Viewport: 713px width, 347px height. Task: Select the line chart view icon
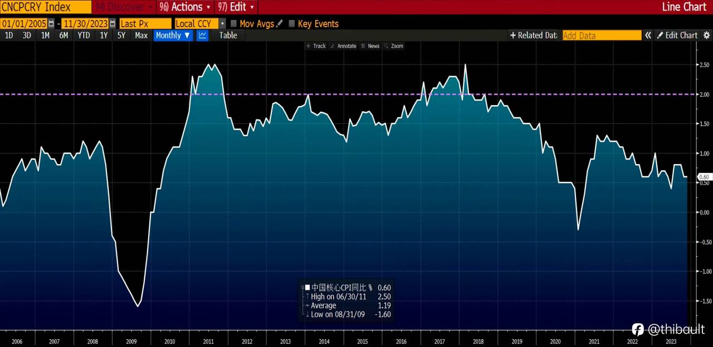202,35
